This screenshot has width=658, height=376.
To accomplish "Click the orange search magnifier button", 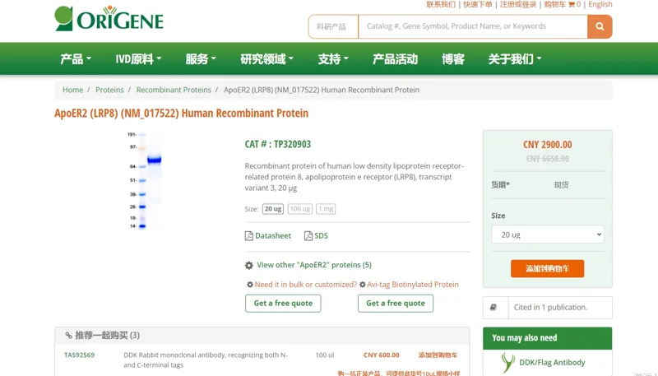I will (x=600, y=26).
